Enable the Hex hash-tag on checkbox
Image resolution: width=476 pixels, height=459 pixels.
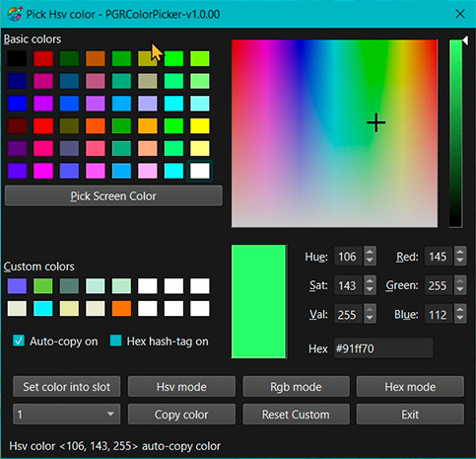coord(115,341)
